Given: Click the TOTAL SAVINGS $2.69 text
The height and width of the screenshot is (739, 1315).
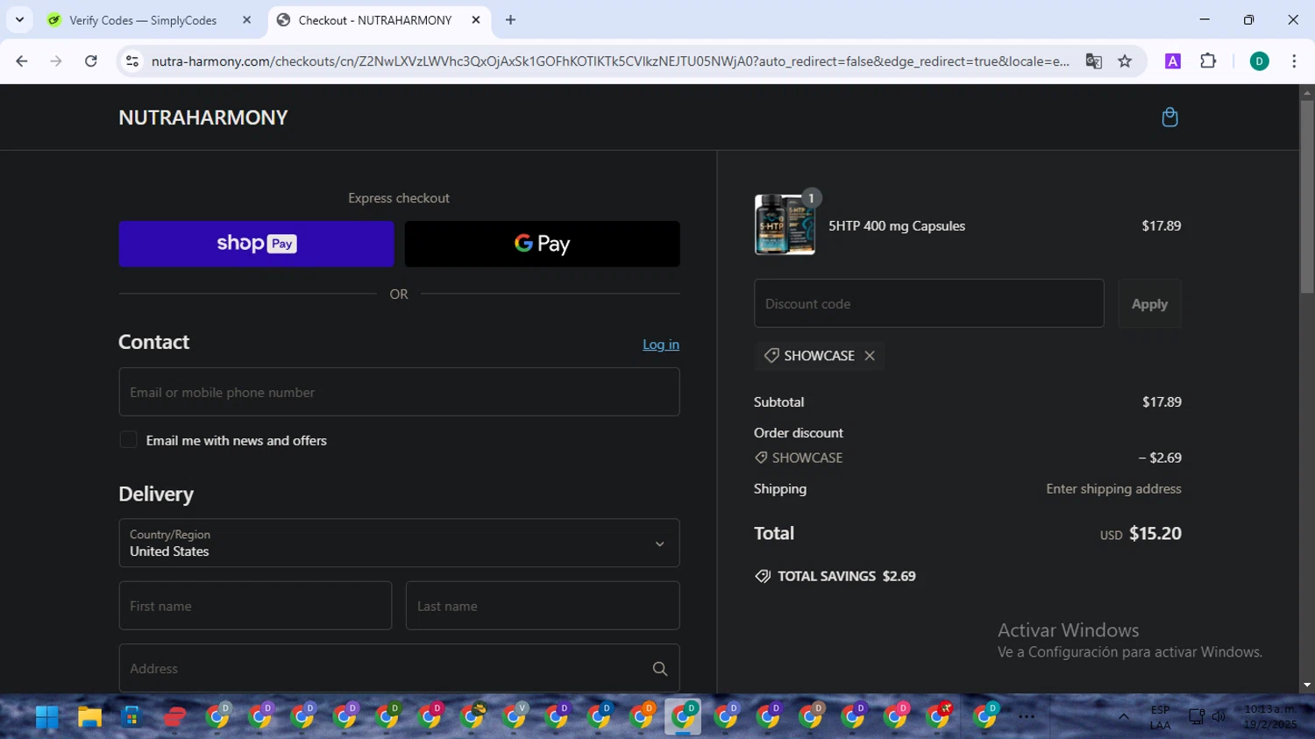Looking at the screenshot, I should [x=846, y=576].
